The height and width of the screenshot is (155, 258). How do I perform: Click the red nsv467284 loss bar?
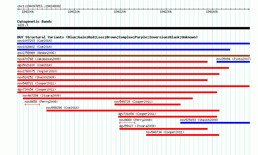point(108,98)
